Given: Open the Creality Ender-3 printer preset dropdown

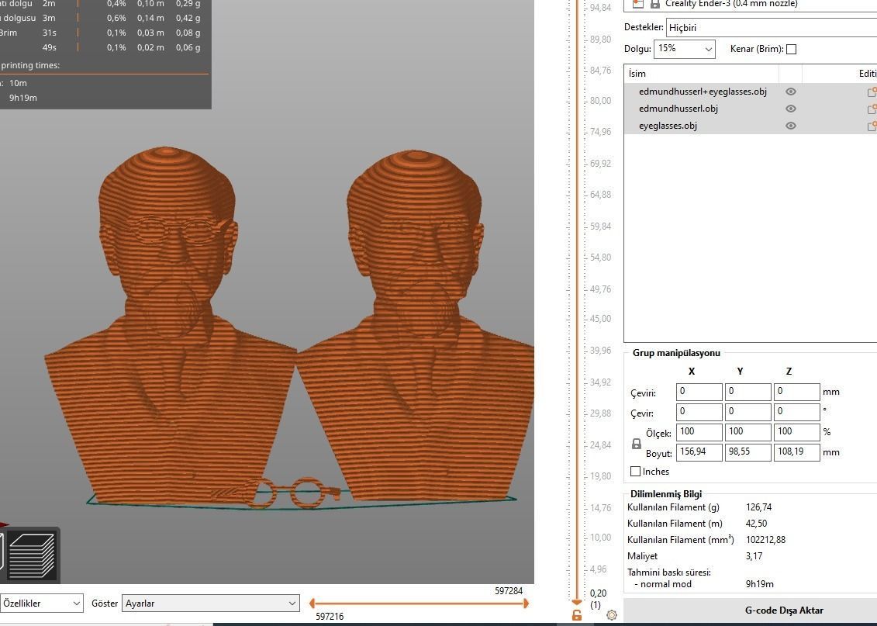Looking at the screenshot, I should (750, 4).
